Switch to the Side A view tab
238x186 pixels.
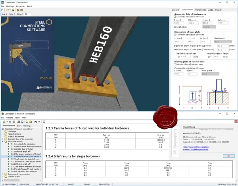point(4,14)
